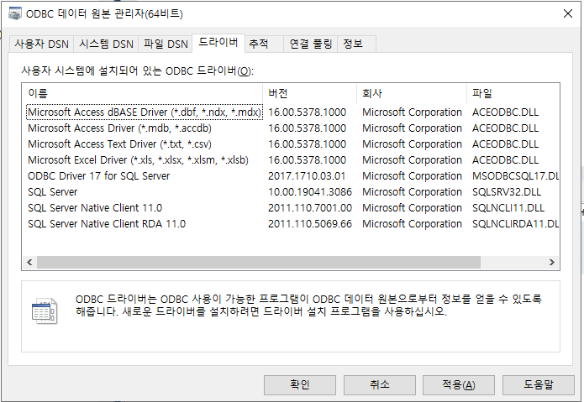This screenshot has height=402, width=584.
Task: Click the driver info document icon
Action: (x=45, y=311)
